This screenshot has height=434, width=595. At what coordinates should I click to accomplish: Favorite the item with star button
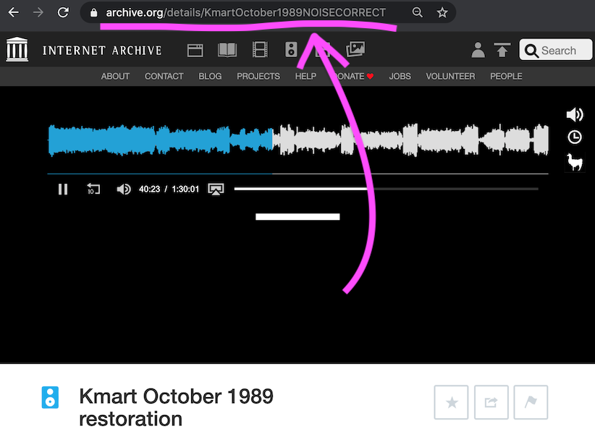(x=451, y=402)
